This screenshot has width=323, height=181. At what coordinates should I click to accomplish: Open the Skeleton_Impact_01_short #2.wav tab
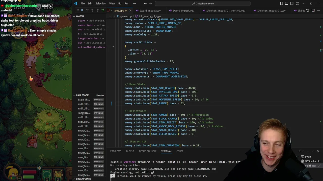click(226, 11)
